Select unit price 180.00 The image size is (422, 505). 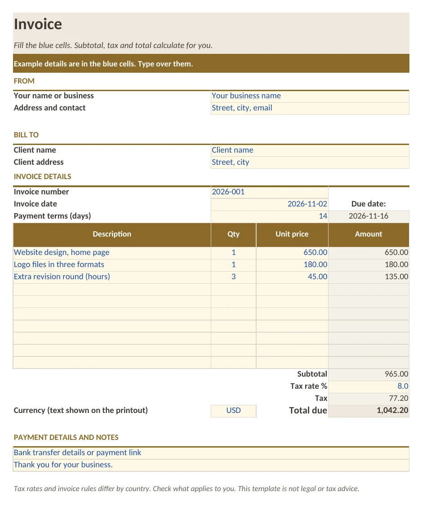pos(292,265)
